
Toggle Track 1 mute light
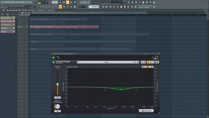pyautogui.click(x=27, y=27)
